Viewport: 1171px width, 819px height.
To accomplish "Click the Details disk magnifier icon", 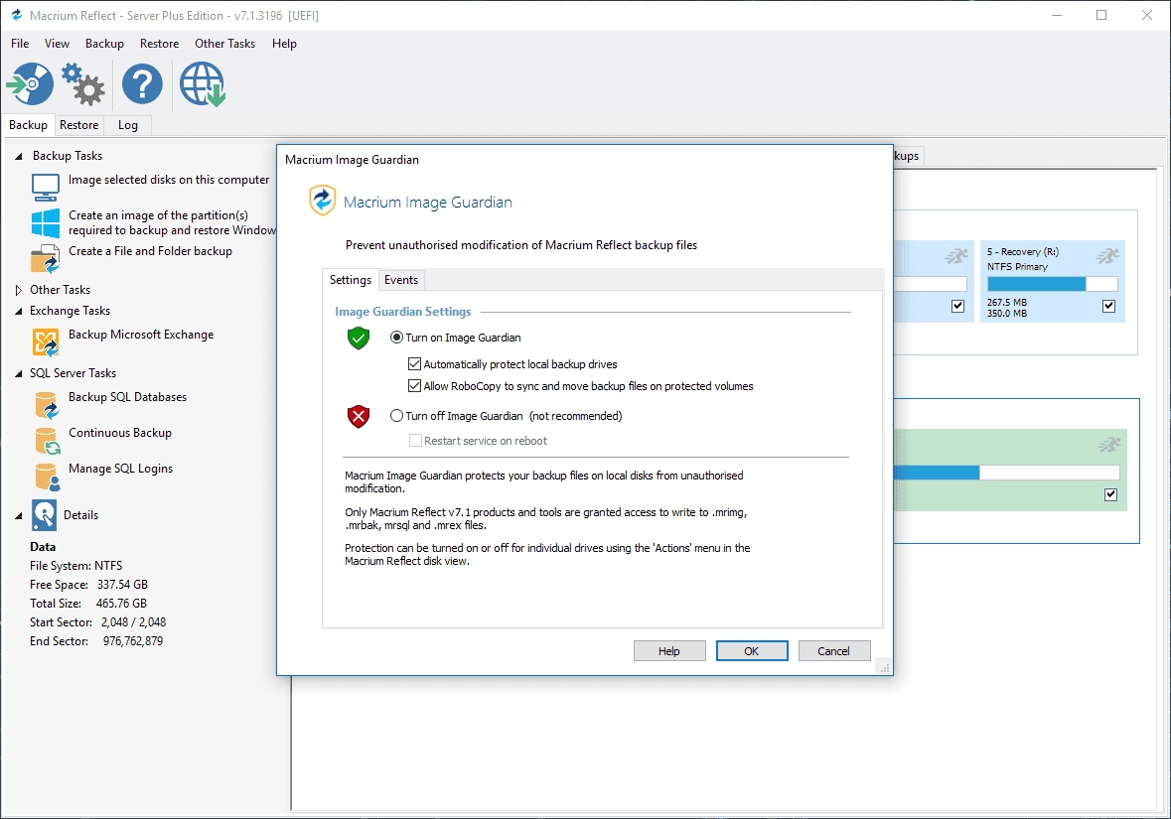I will [44, 515].
